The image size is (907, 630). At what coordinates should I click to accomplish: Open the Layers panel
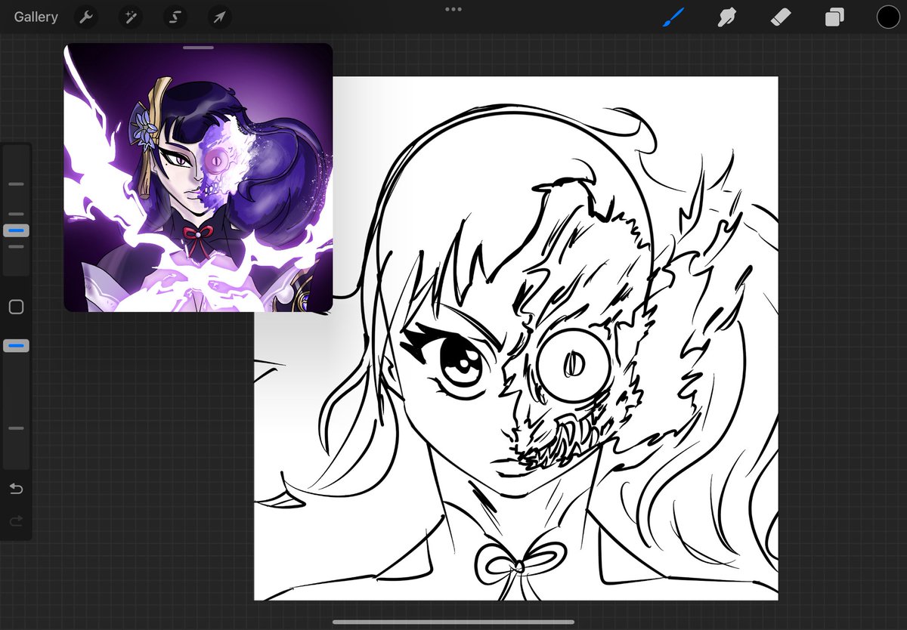[x=834, y=17]
